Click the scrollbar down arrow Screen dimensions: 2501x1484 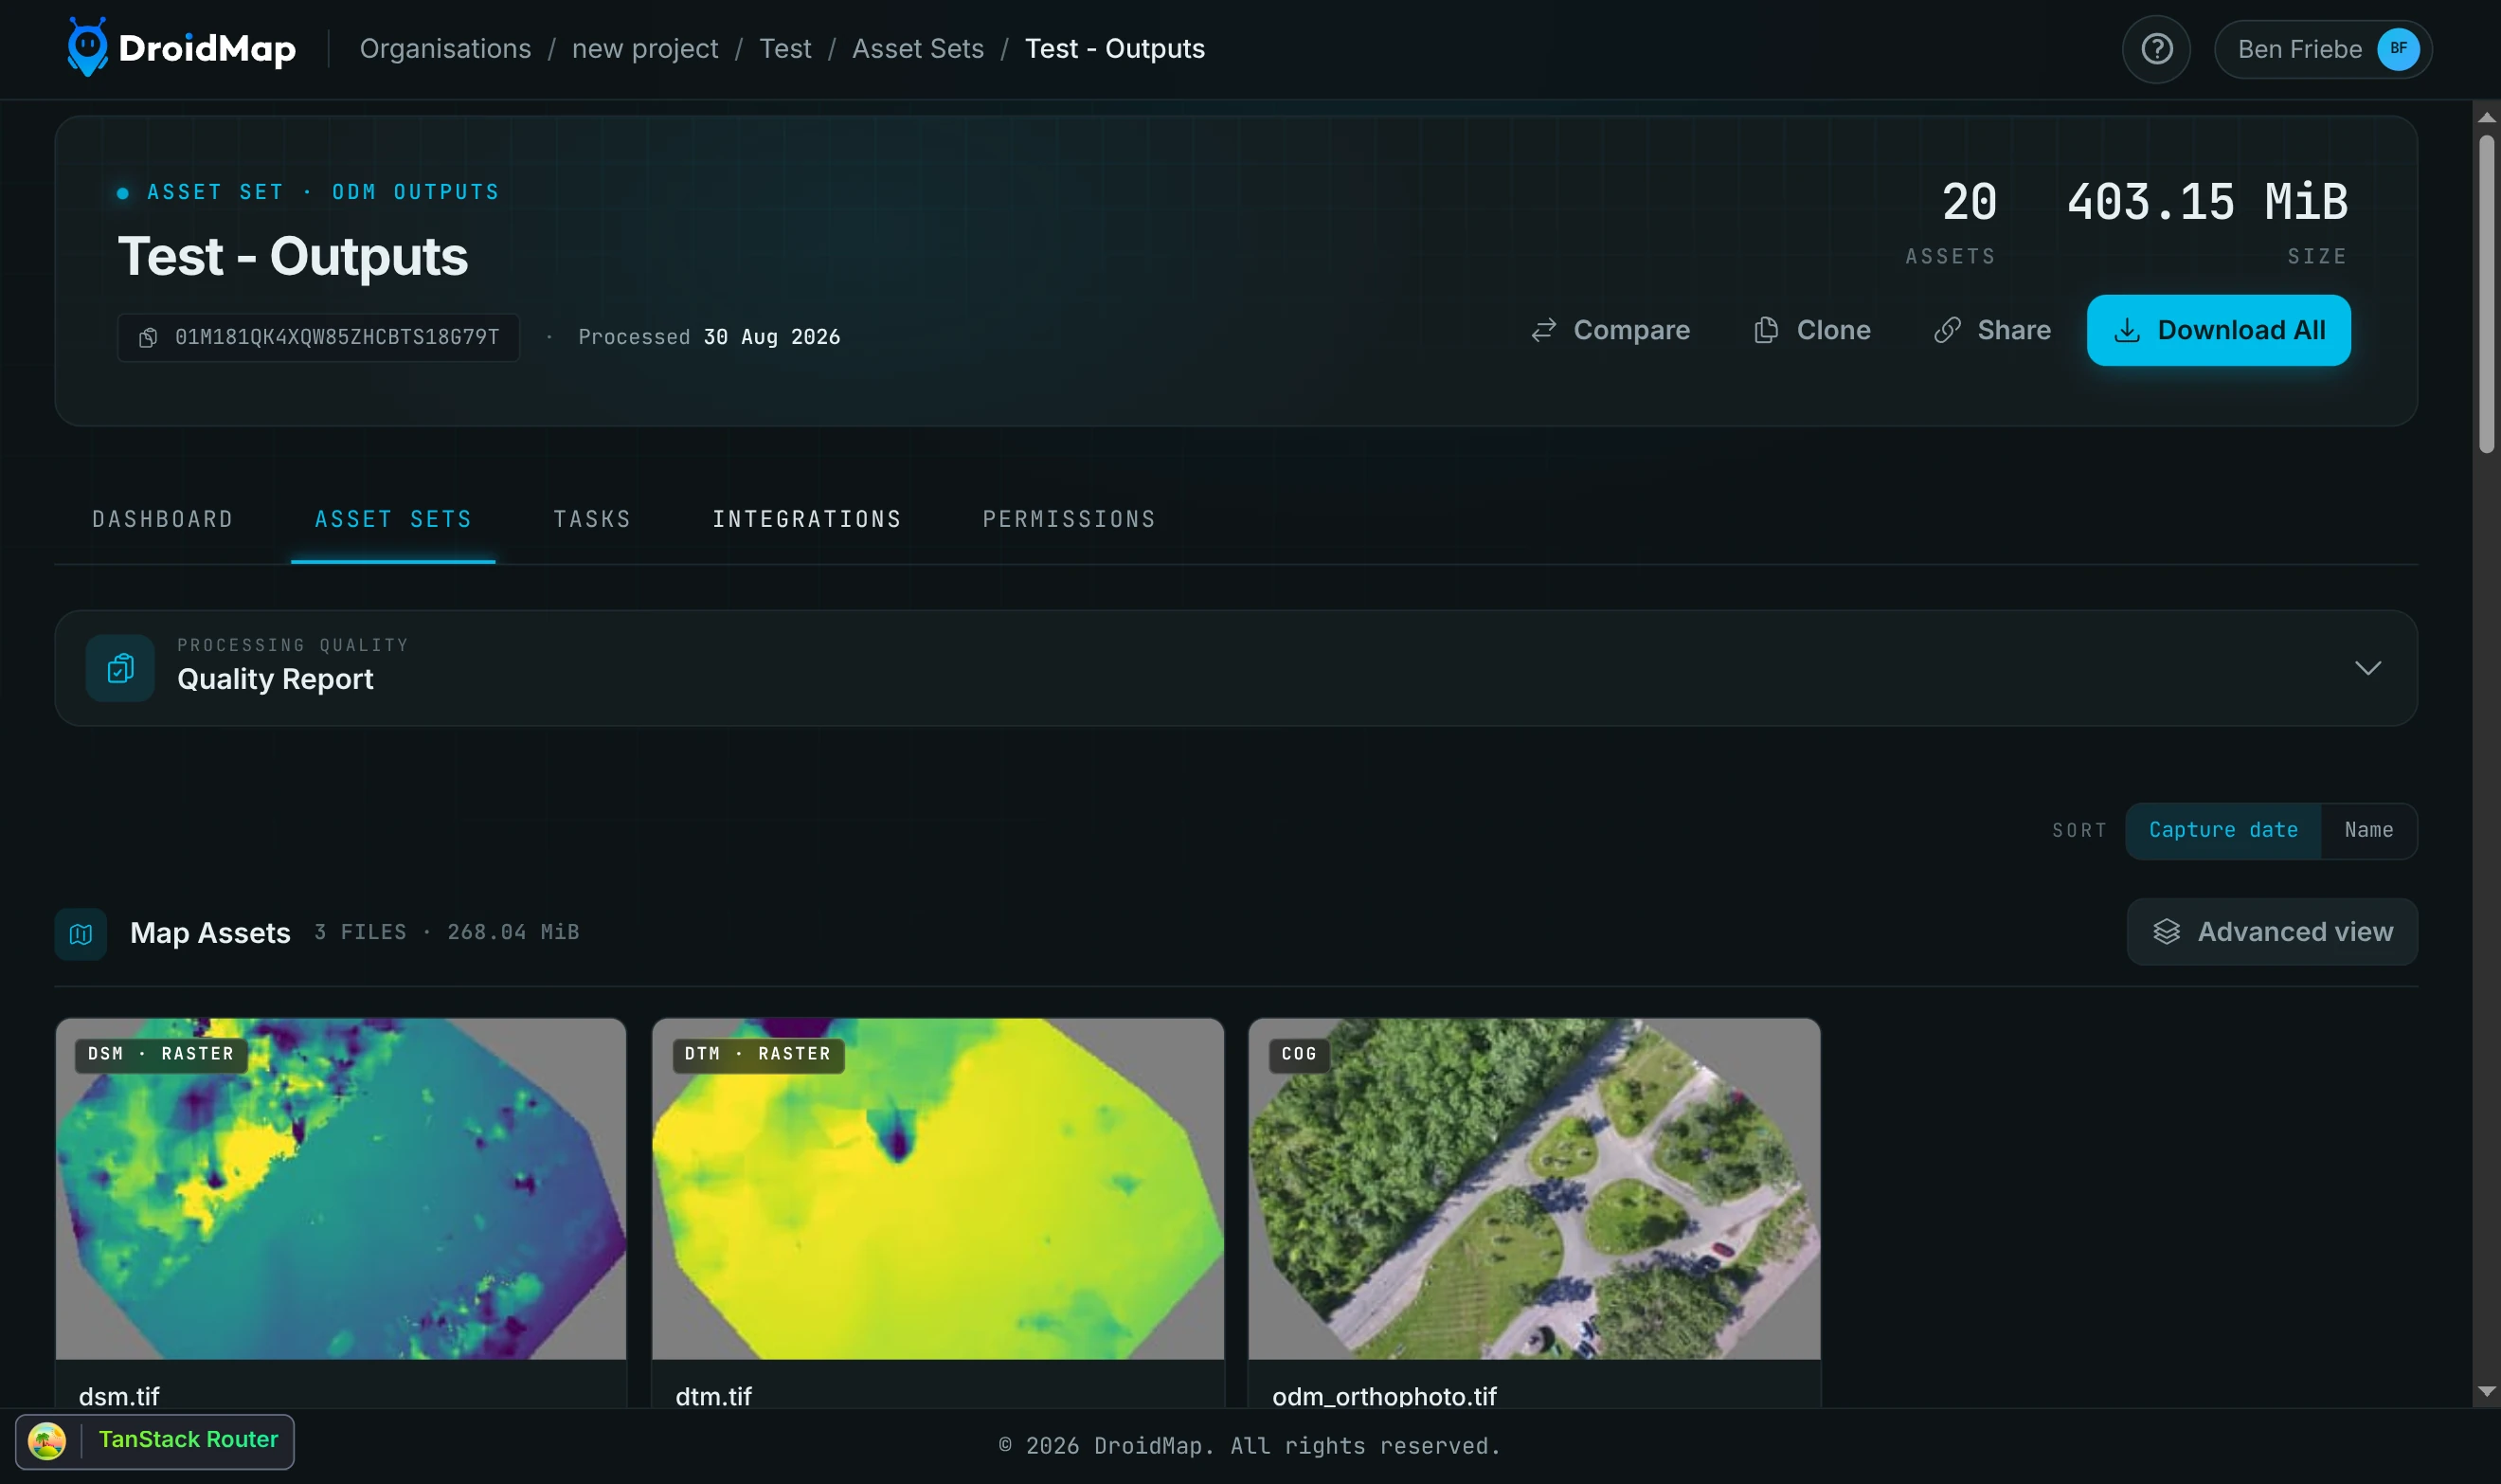click(2487, 1391)
